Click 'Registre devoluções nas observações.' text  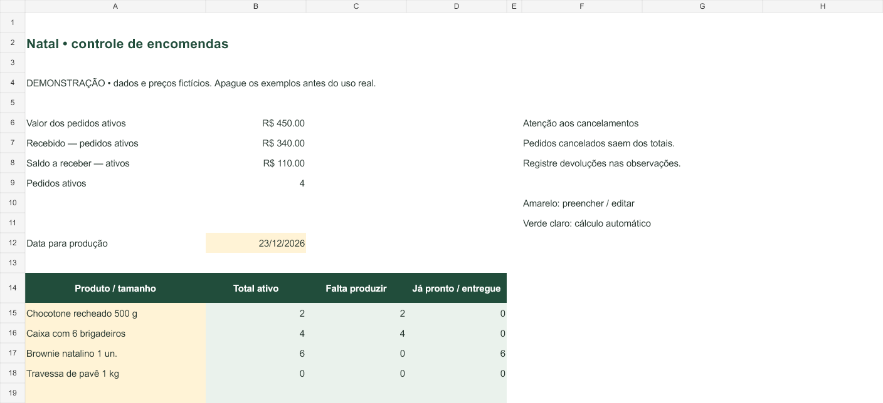coord(601,163)
